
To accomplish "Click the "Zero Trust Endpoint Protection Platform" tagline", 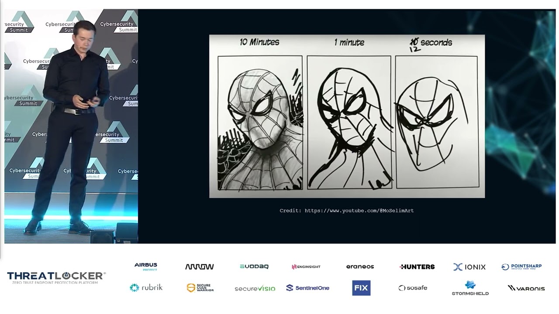I will pos(55,283).
